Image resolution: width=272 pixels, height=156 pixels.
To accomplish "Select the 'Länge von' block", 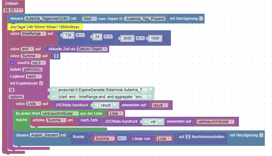I will pyautogui.click(x=141, y=138).
